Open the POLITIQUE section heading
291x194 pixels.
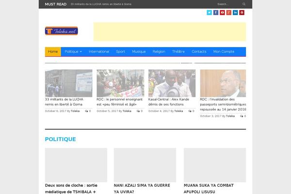pos(61,139)
